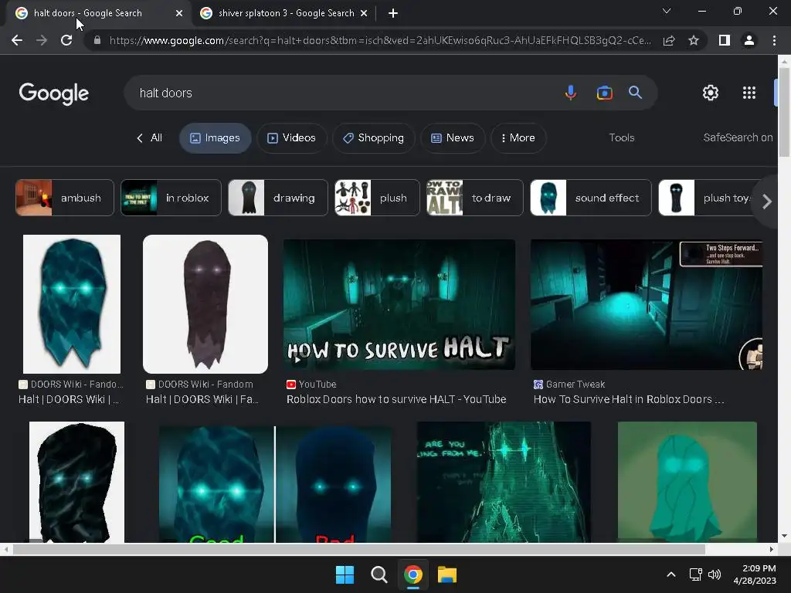The height and width of the screenshot is (593, 791).
Task: Open the clock and date flyout
Action: point(755,574)
